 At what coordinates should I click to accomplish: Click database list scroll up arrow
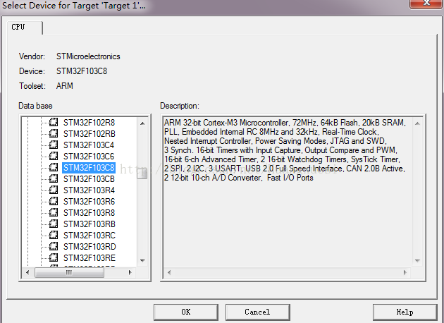click(142, 123)
